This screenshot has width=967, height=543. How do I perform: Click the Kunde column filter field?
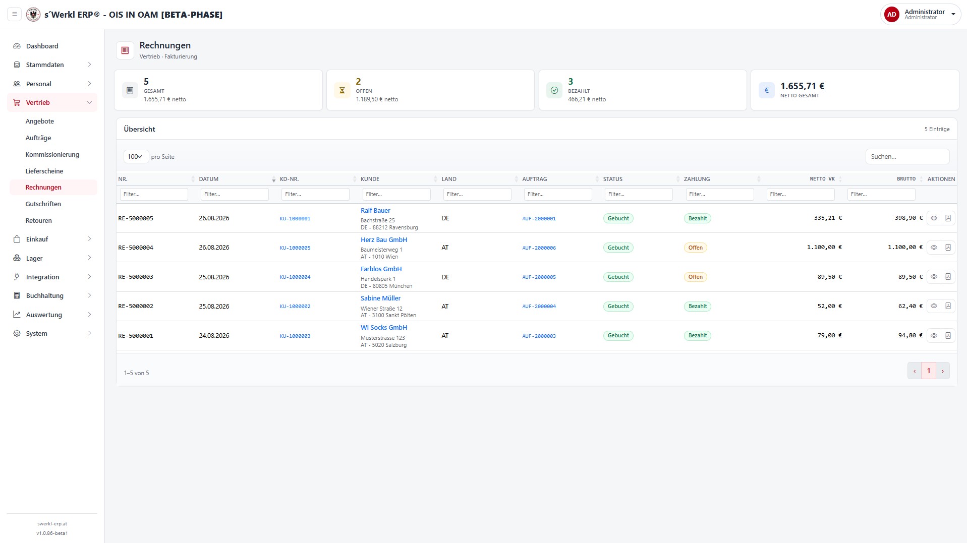coord(396,194)
